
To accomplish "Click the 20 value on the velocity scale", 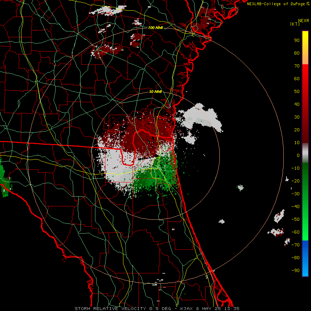I will (x=297, y=130).
